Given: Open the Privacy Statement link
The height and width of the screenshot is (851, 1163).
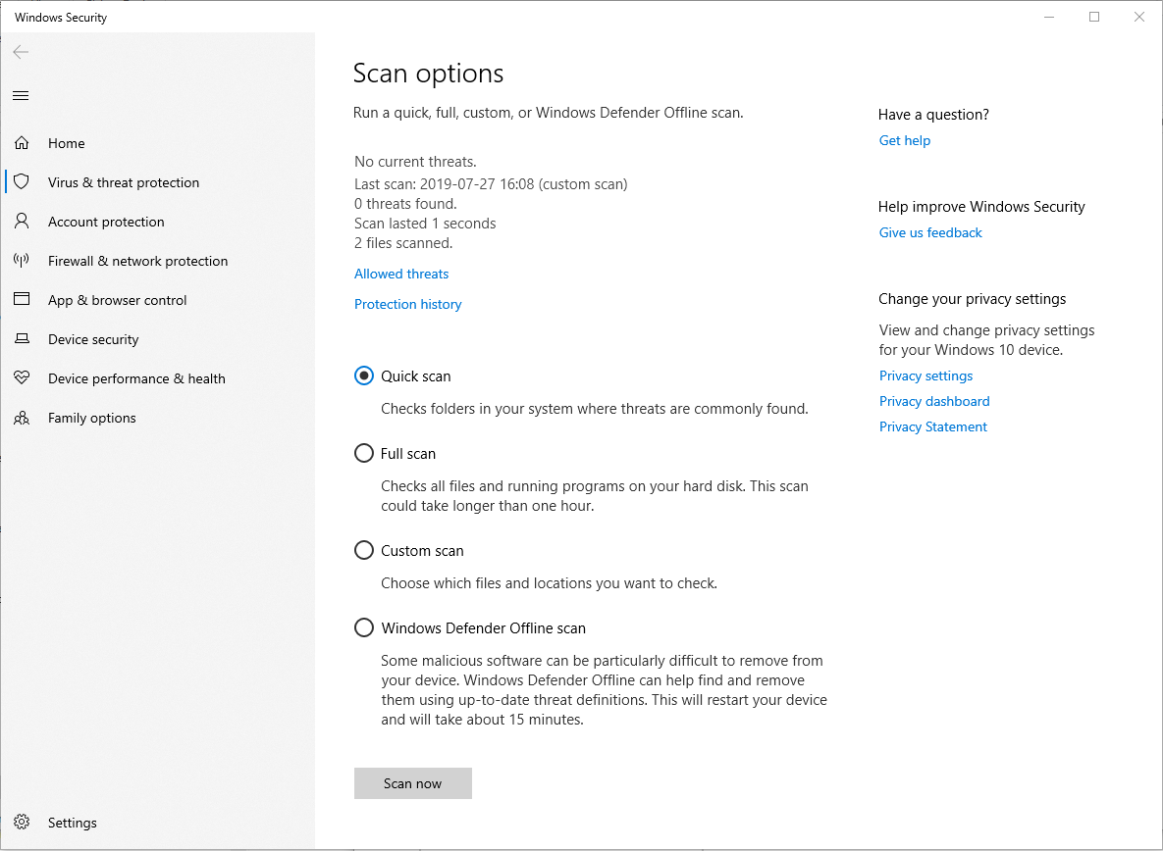Looking at the screenshot, I should (x=933, y=427).
